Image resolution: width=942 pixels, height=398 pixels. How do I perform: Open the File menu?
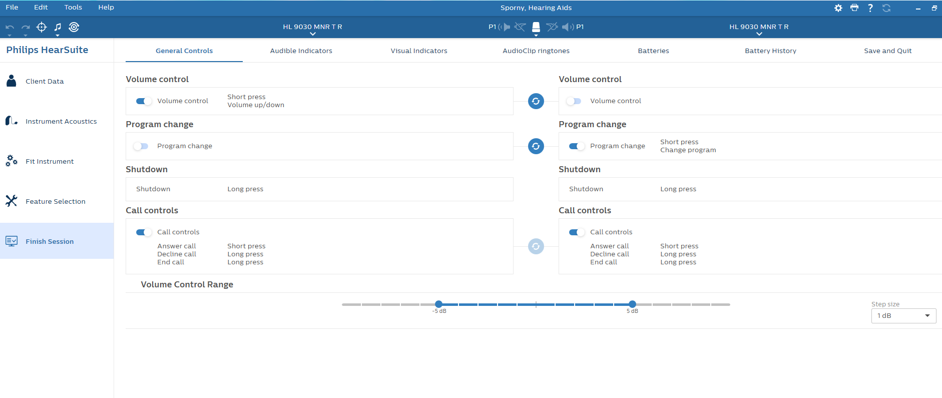[x=12, y=8]
